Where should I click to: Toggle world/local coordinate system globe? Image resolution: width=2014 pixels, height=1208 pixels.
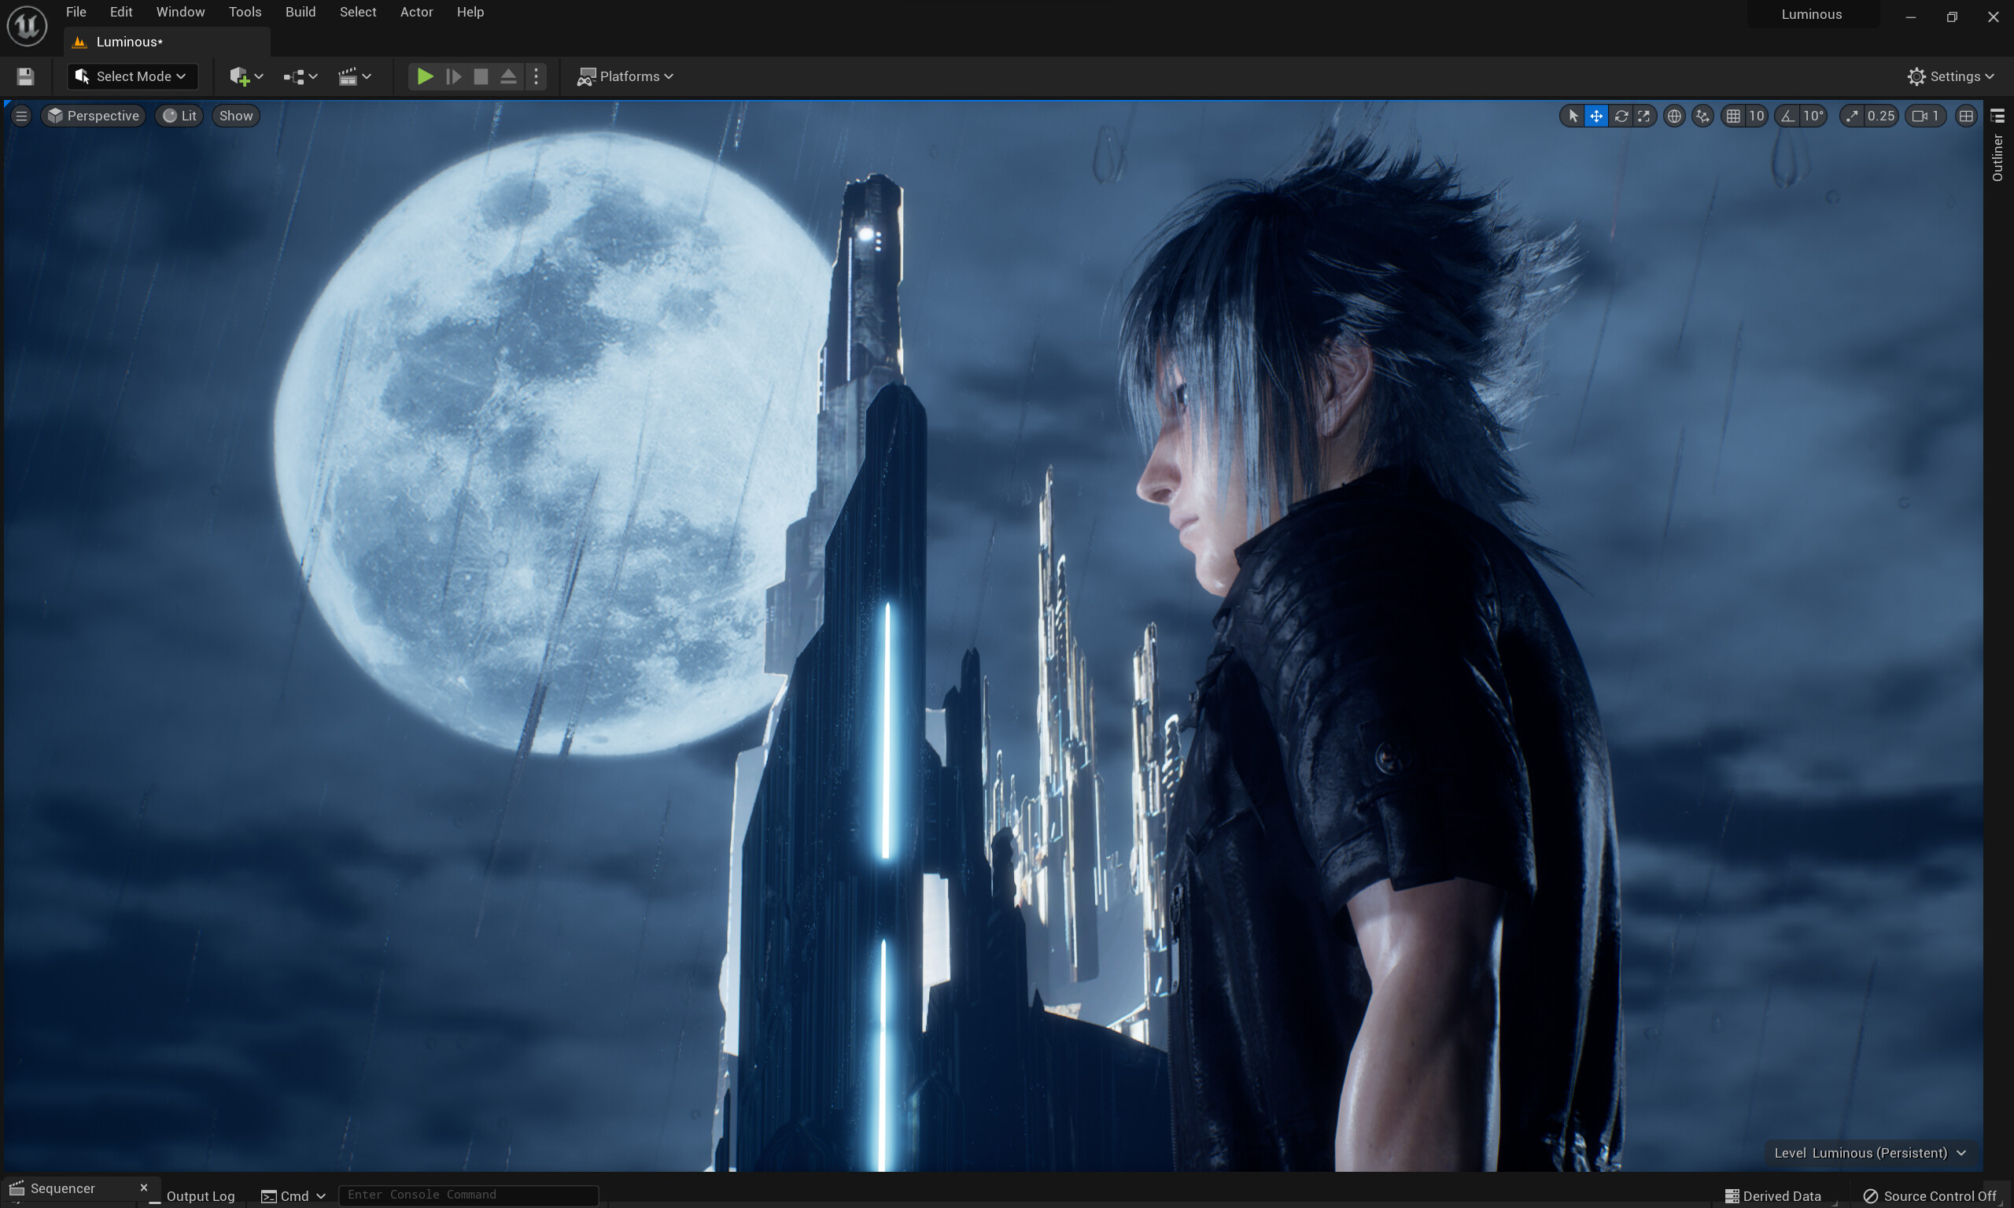(1674, 116)
